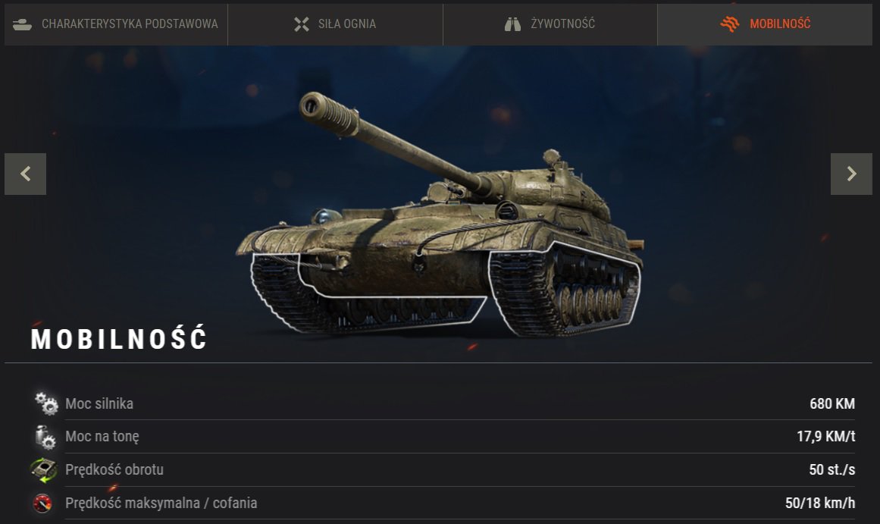Click the crossed shells icon for Siła Ognia
Screen dimensions: 880x524
(302, 24)
